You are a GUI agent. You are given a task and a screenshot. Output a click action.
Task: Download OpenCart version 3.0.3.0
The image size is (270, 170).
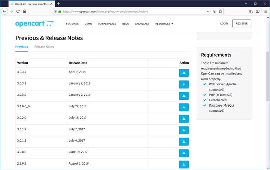point(184,96)
